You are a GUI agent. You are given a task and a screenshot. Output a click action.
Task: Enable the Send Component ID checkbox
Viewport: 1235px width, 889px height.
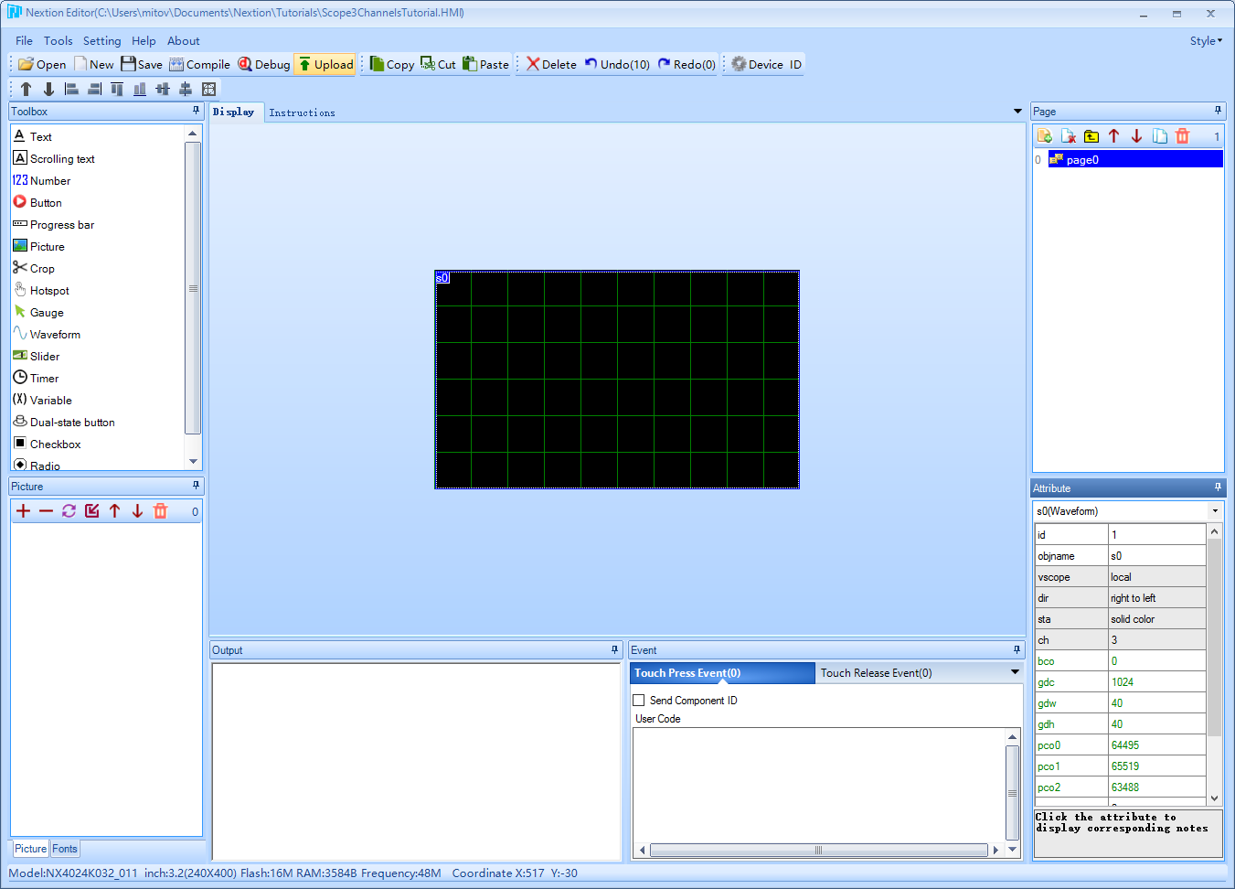pyautogui.click(x=638, y=700)
